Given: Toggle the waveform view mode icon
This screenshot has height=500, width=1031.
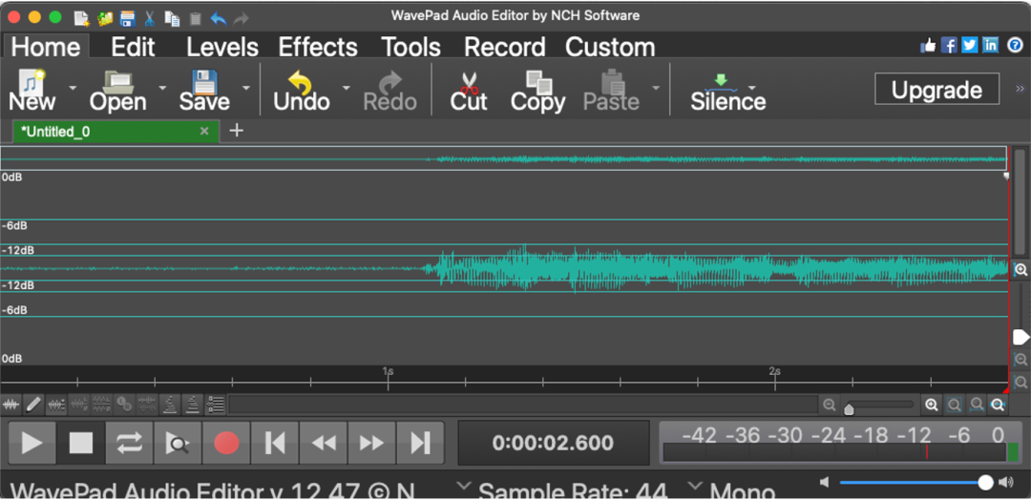Looking at the screenshot, I should [x=11, y=404].
